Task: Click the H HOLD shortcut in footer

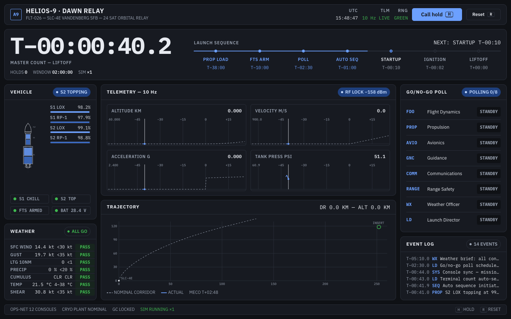Action: click(465, 309)
